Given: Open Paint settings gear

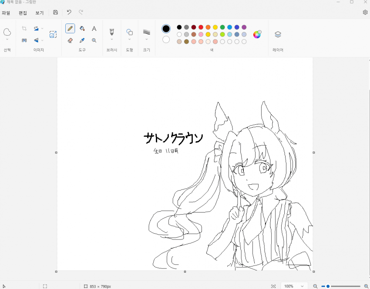Looking at the screenshot, I should tap(365, 12).
